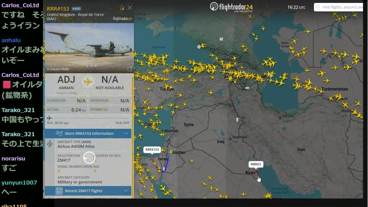Click the ADJ Amman origin airport code
368x207 pixels.
66,79
